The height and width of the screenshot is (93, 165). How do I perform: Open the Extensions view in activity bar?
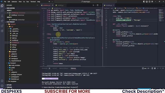(2, 26)
